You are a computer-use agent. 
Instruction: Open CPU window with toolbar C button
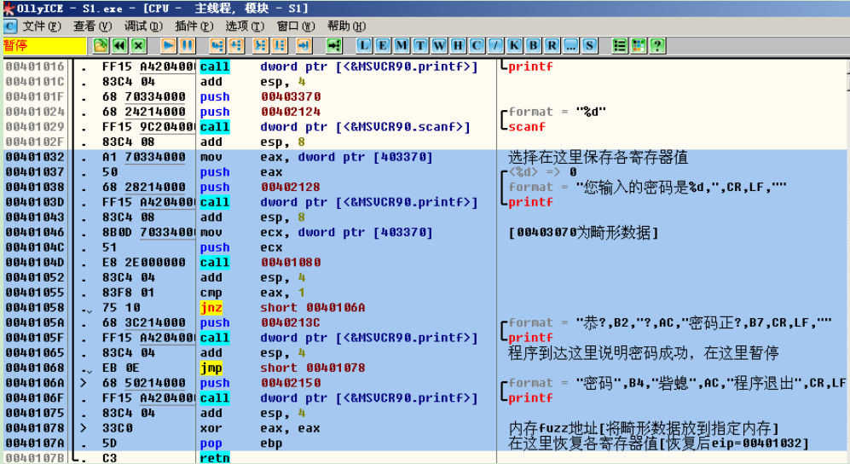(477, 45)
